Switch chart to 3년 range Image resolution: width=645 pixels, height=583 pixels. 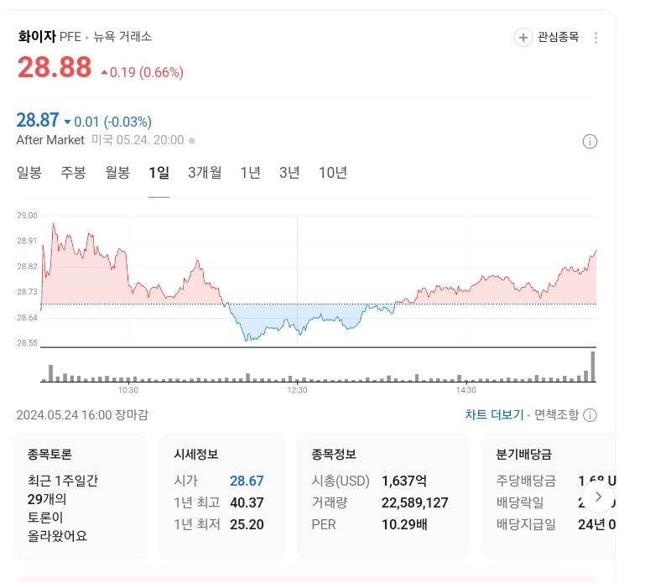(289, 173)
